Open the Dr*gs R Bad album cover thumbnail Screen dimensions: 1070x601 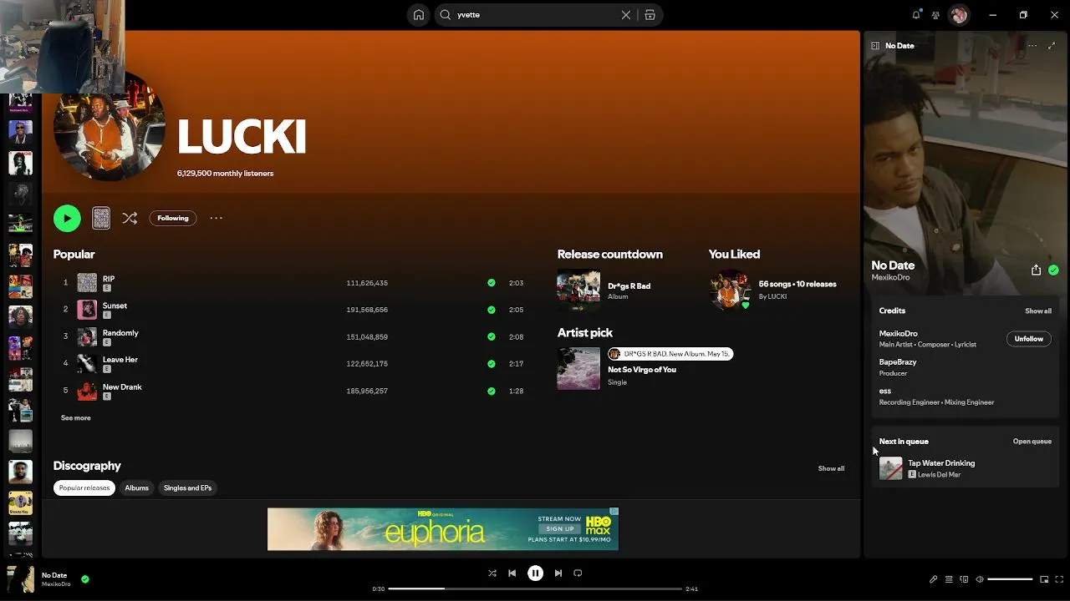click(x=578, y=290)
